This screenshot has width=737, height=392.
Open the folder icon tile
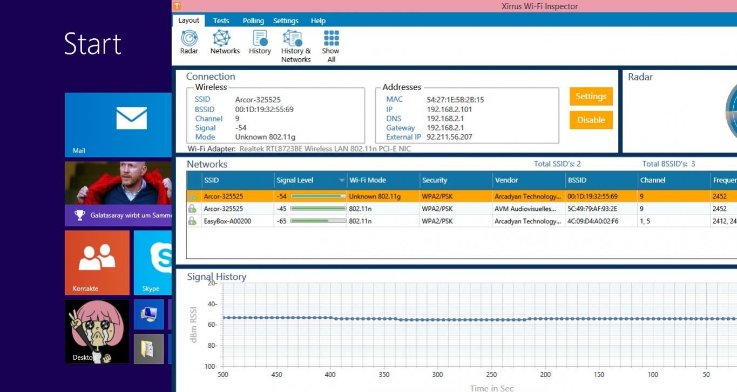coord(148,349)
